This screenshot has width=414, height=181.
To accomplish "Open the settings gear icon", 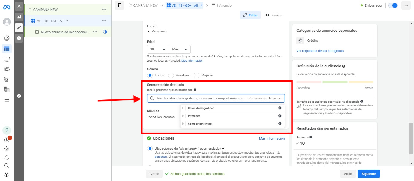I will pyautogui.click(x=7, y=149).
